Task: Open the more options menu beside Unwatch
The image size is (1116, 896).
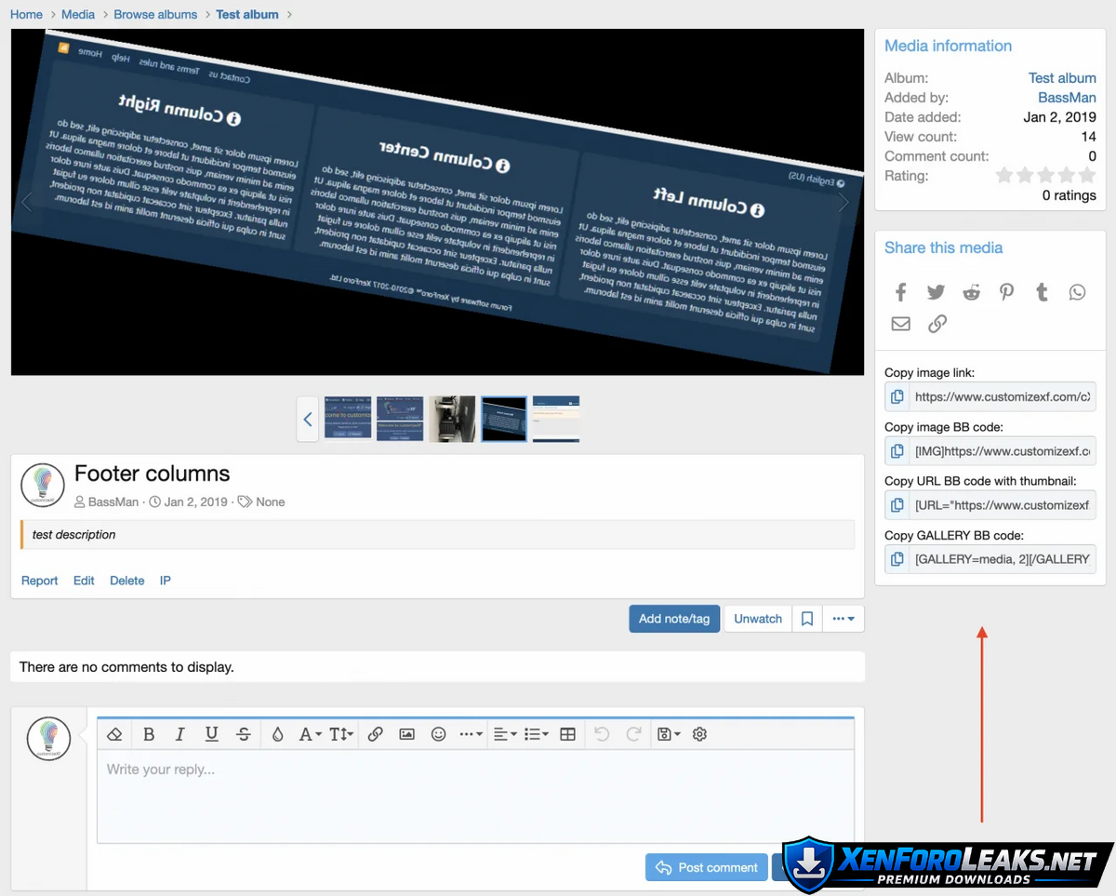Action: pyautogui.click(x=844, y=619)
